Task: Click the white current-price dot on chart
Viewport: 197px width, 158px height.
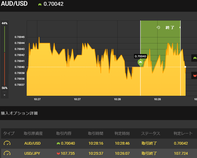Action: pyautogui.click(x=185, y=67)
